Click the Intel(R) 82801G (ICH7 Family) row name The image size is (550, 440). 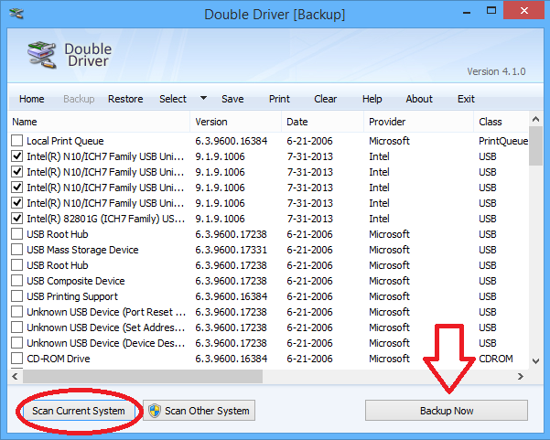[105, 219]
